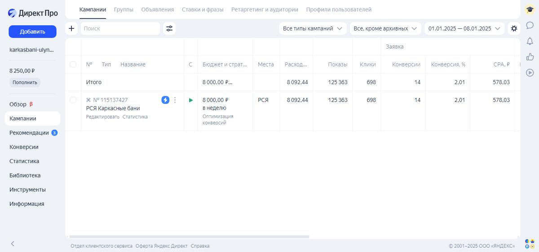Open Рекомендации in the sidebar
The image size is (539, 252).
29,133
